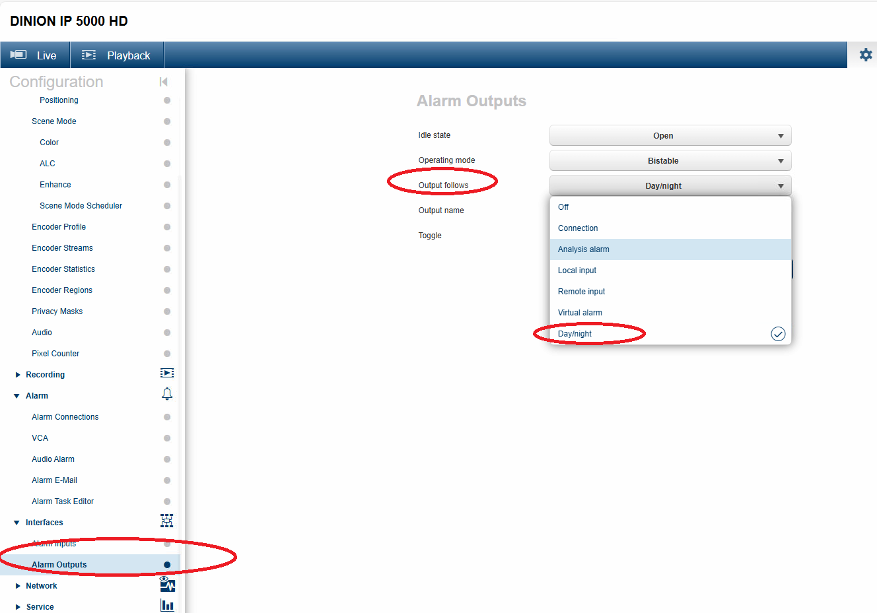Open Scene Mode Scheduler
Image resolution: width=877 pixels, height=613 pixels.
(81, 206)
